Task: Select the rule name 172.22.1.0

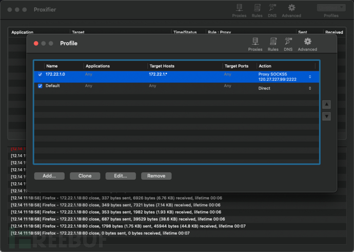Action: pos(55,74)
